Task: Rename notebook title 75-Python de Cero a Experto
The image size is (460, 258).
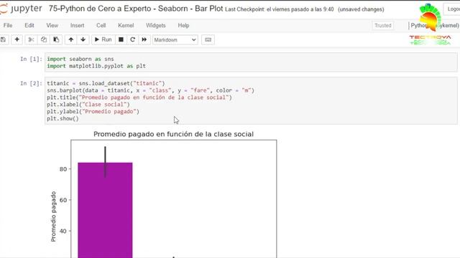Action: (x=136, y=9)
